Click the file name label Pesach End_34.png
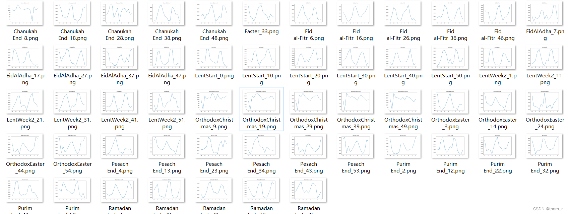 (x=261, y=167)
